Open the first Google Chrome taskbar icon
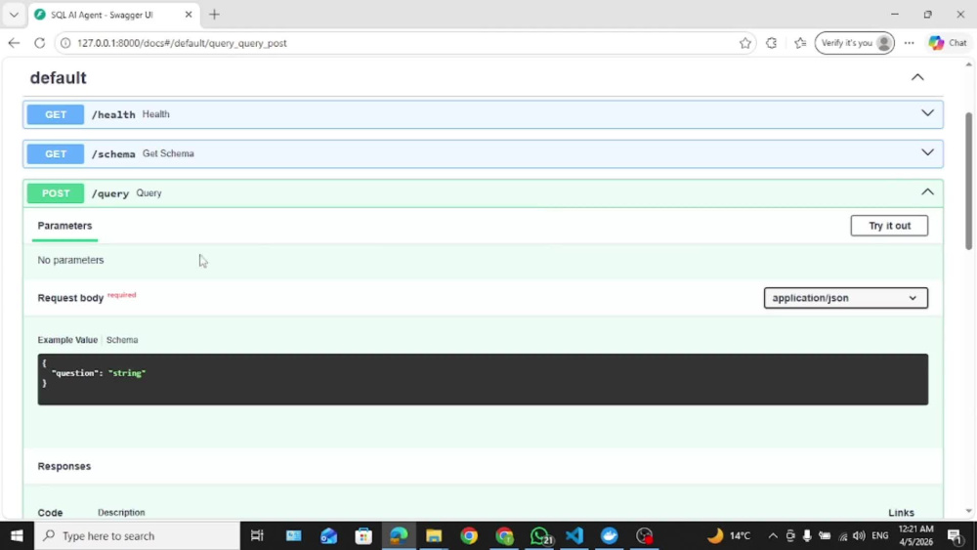Screen dimensions: 977x550 click(469, 535)
